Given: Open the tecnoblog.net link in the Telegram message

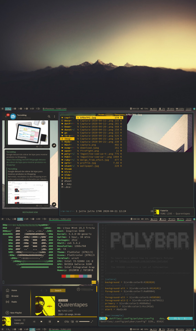Looking at the screenshot, I should pyautogui.click(x=26, y=162).
